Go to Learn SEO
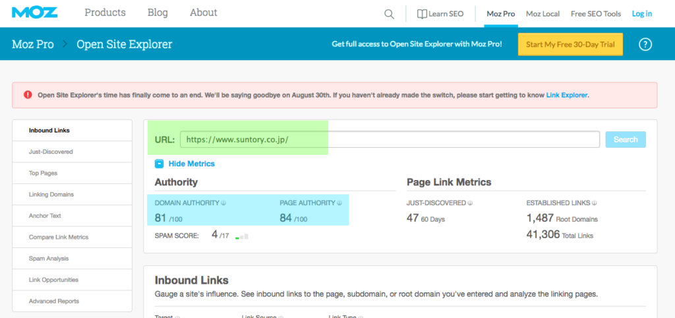Viewport: 675px width, 318px height. (446, 14)
